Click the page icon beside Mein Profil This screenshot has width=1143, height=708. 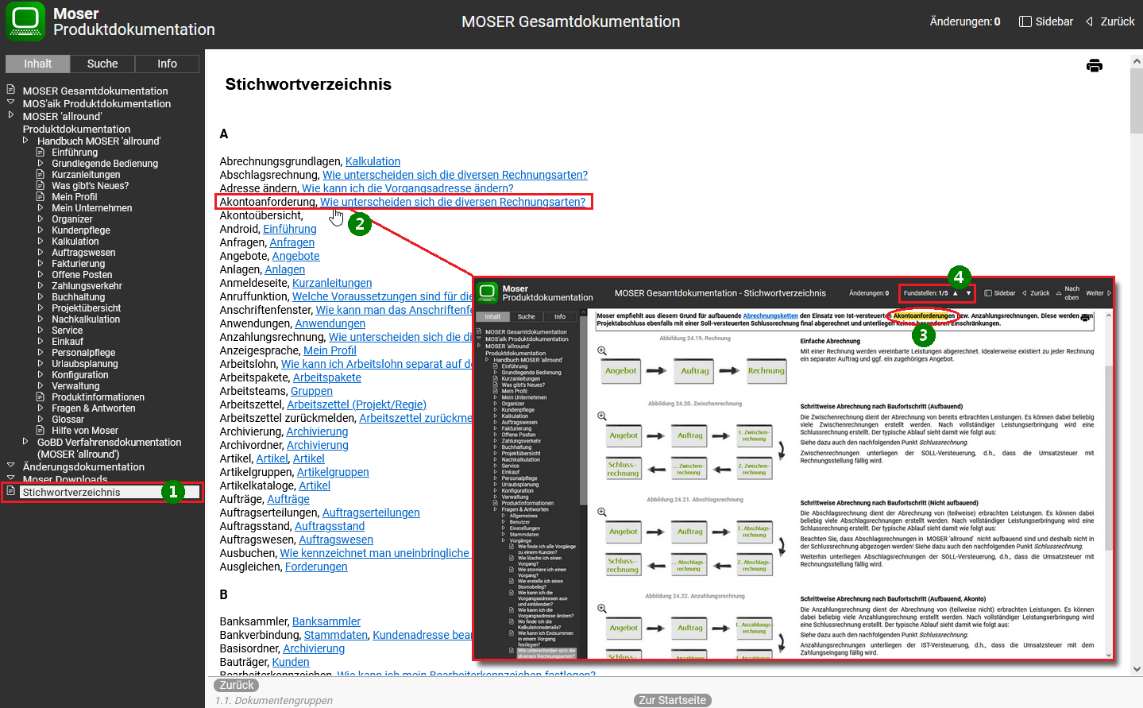[41, 196]
